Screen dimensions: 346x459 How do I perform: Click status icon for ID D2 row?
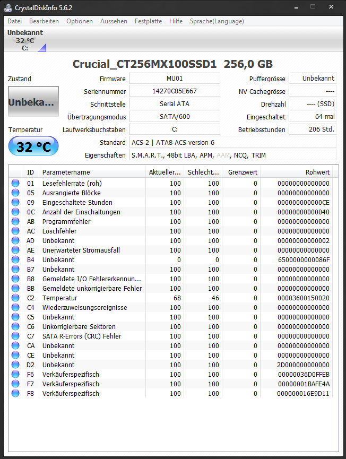tap(15, 365)
